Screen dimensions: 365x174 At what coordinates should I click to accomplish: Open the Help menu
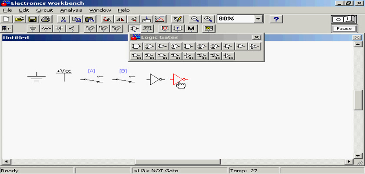coord(123,10)
